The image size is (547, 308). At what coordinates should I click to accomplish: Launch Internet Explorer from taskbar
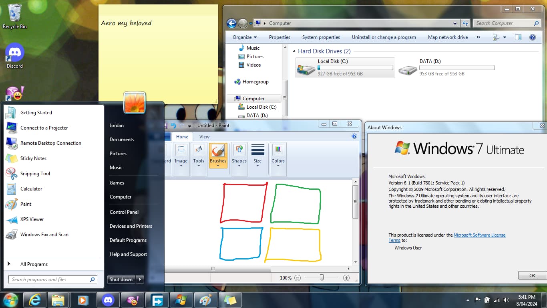coord(35,300)
